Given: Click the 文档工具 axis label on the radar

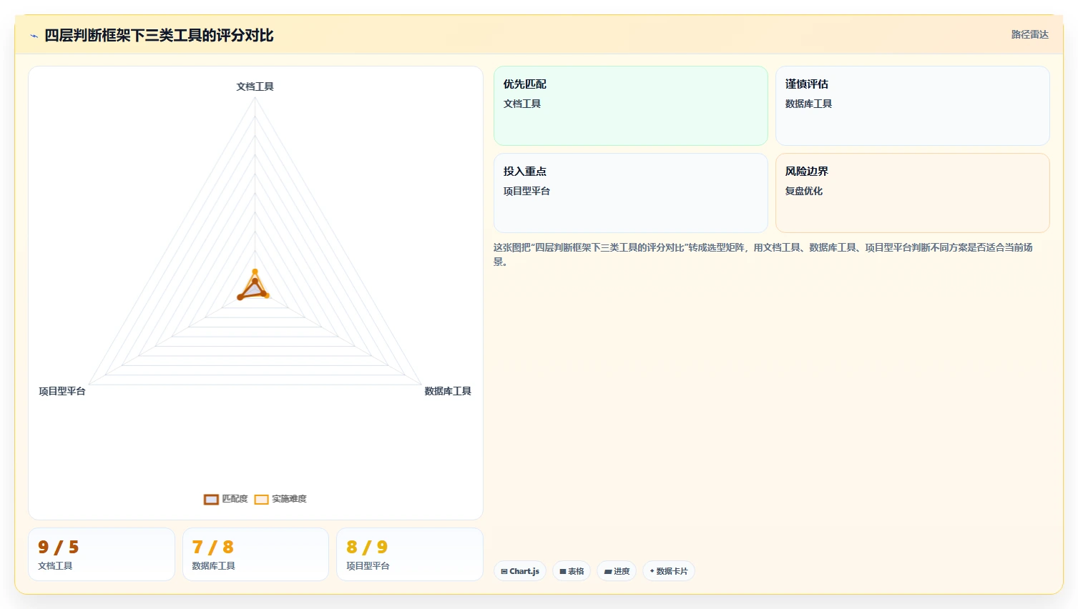Looking at the screenshot, I should pyautogui.click(x=255, y=86).
